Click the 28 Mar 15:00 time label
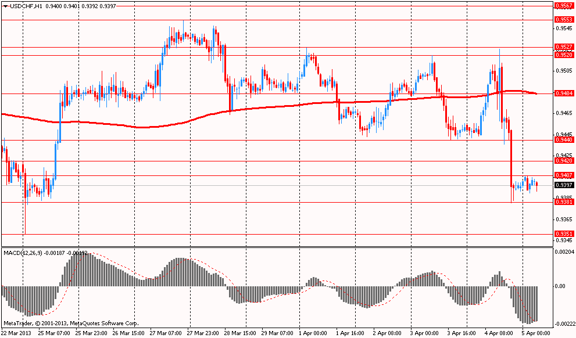Viewport: 576px width, 338px height. [240, 333]
